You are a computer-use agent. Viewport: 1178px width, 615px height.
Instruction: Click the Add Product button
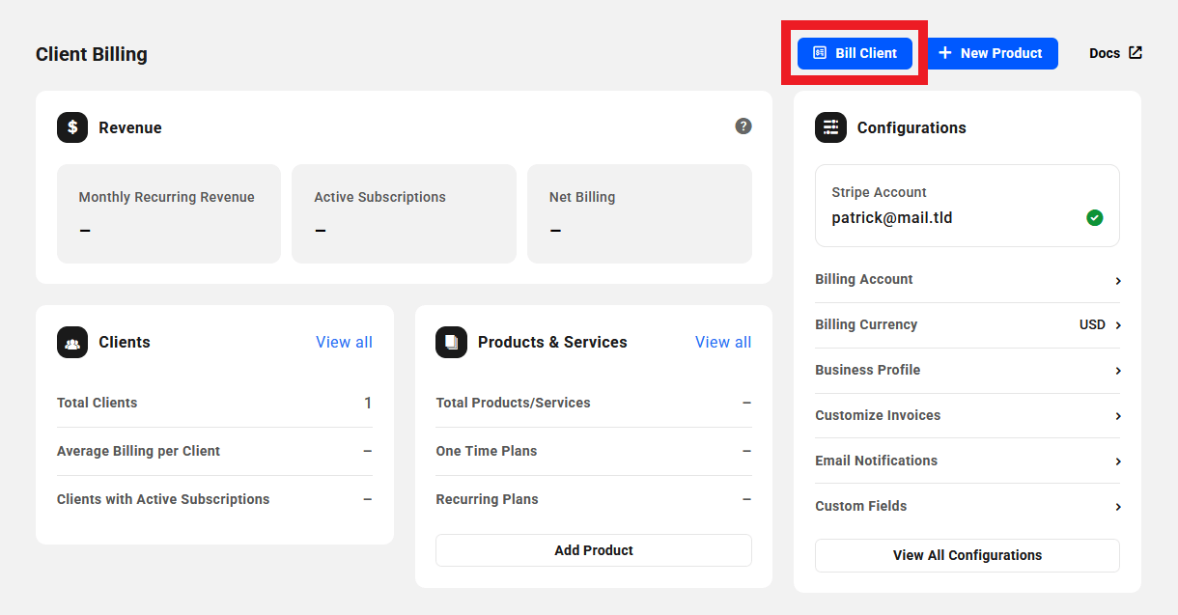[594, 550]
